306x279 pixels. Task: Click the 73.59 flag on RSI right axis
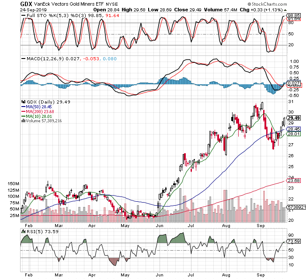point(294,241)
